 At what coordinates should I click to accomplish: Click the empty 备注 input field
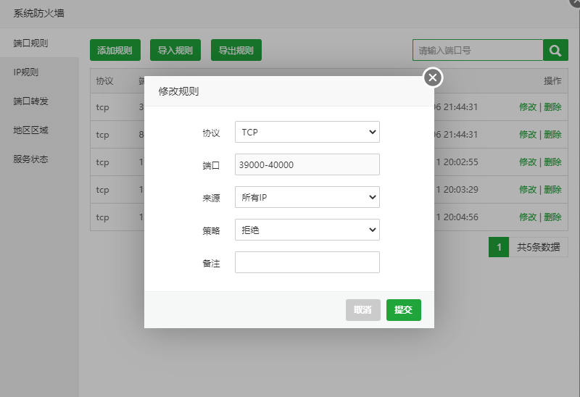307,262
